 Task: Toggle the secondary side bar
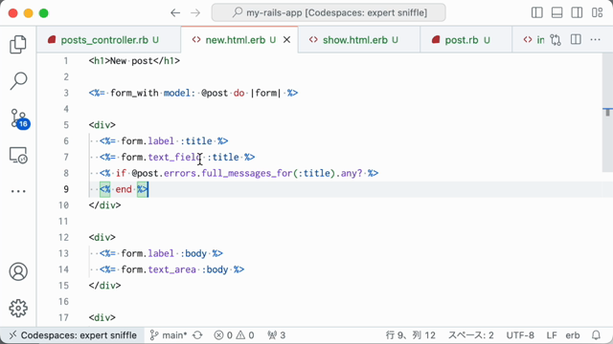(x=577, y=12)
